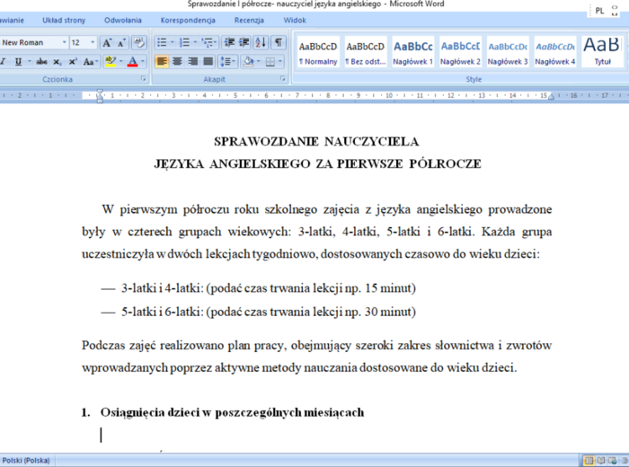Click the line '3-latki i 4-latki: (podać czas...'
This screenshot has width=629, height=467.
tap(269, 288)
